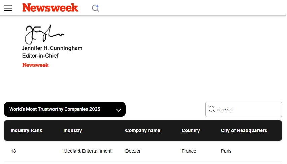Click the Country column header
This screenshot has width=287, height=164.
pyautogui.click(x=190, y=130)
